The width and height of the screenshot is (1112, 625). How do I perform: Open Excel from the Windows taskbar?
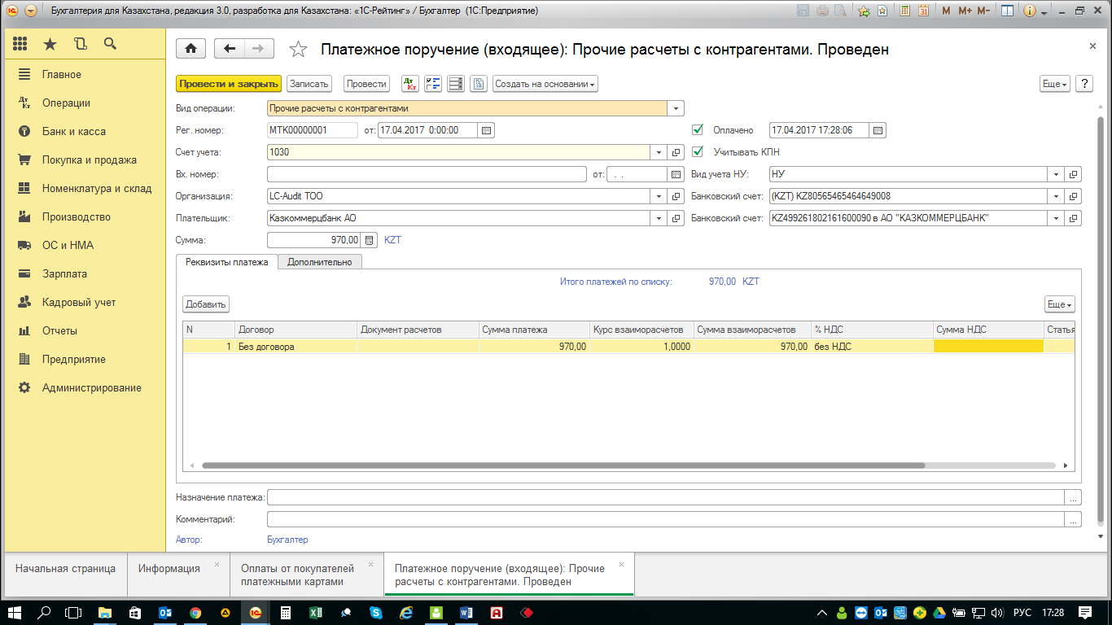pyautogui.click(x=314, y=612)
